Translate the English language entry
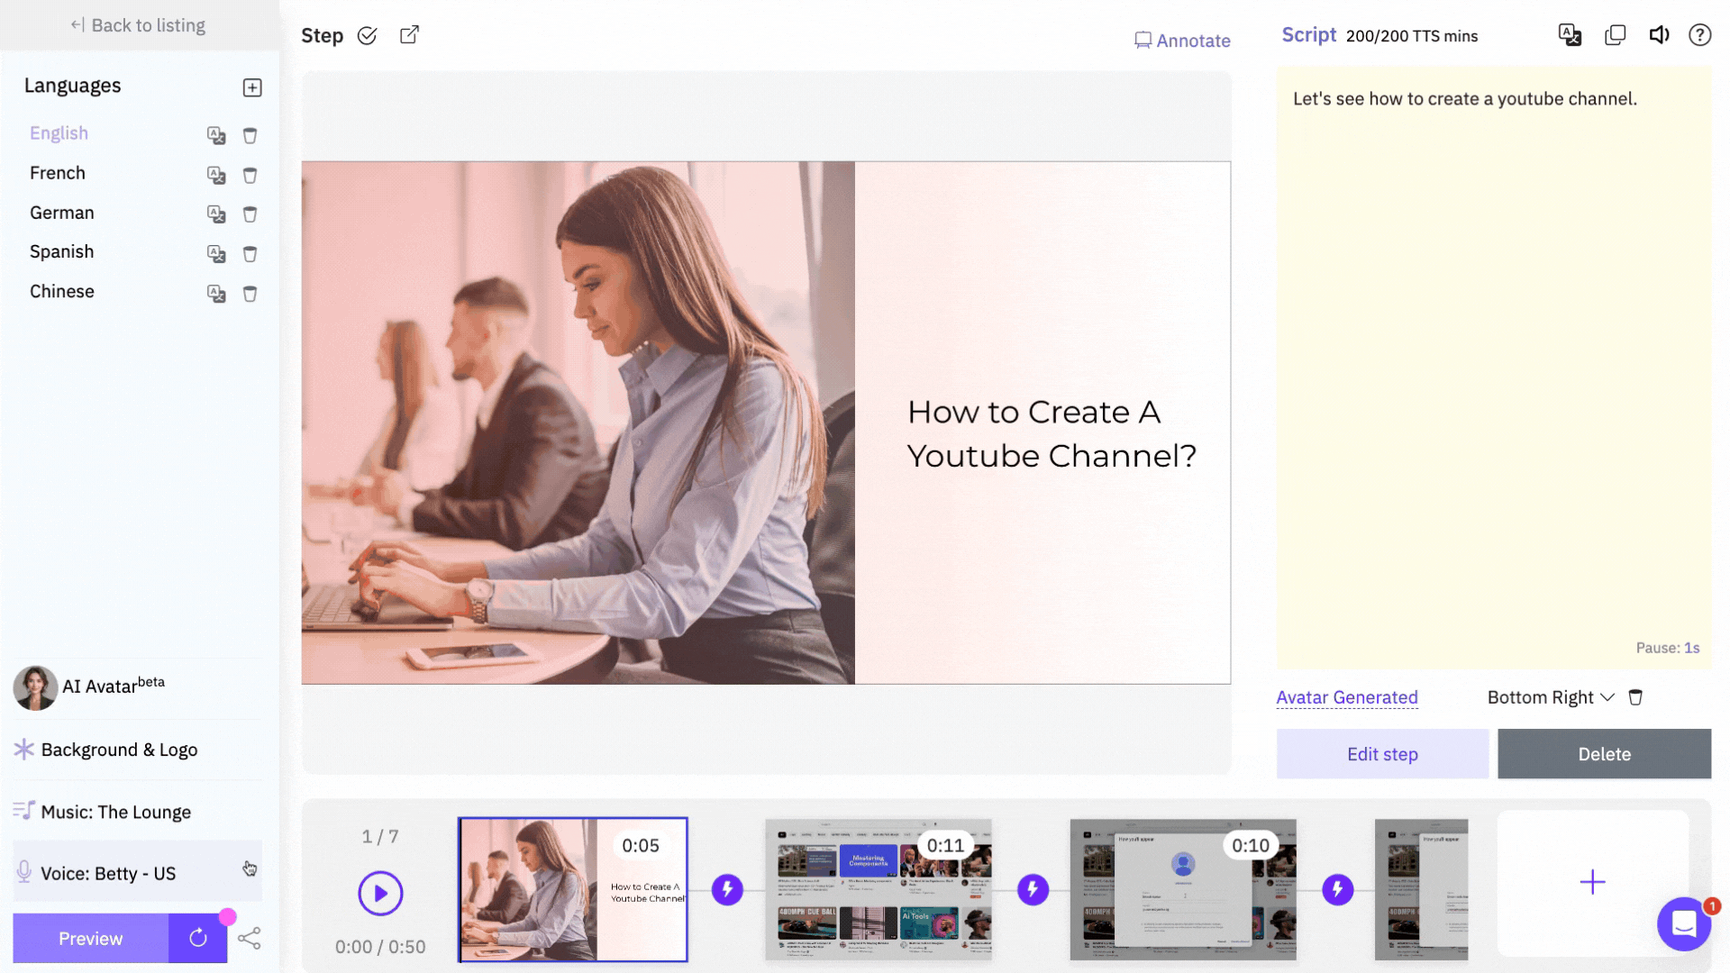This screenshot has height=973, width=1730. (216, 135)
